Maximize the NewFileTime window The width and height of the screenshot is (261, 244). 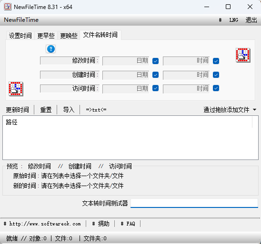[x=228, y=7]
